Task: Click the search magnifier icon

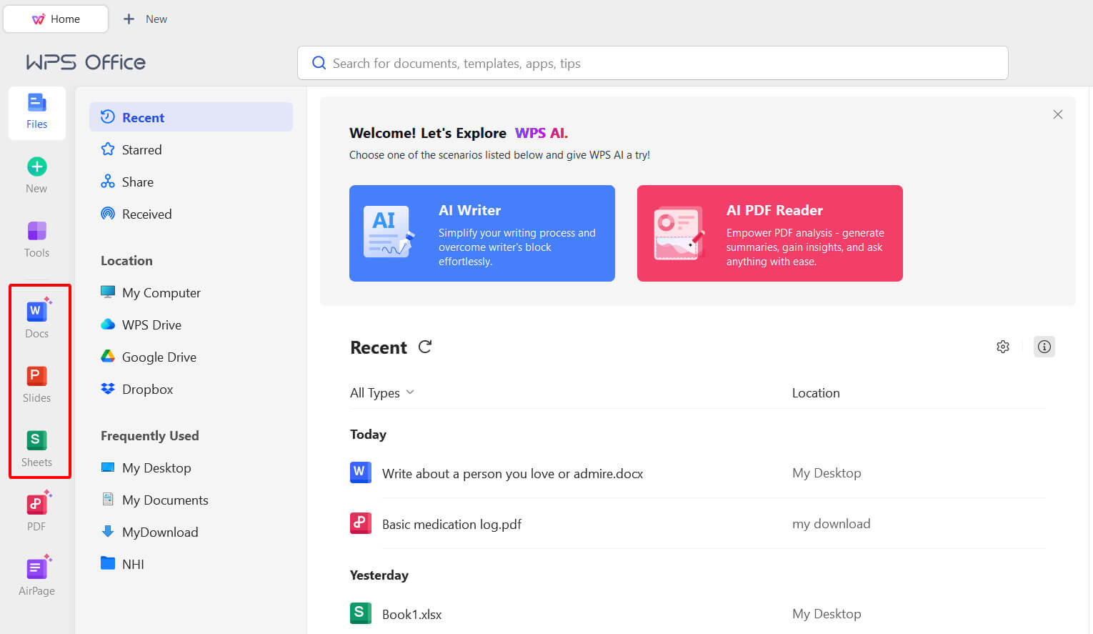Action: point(319,63)
